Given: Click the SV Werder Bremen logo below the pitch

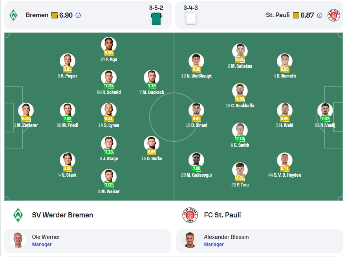Looking at the screenshot, I should point(18,215).
